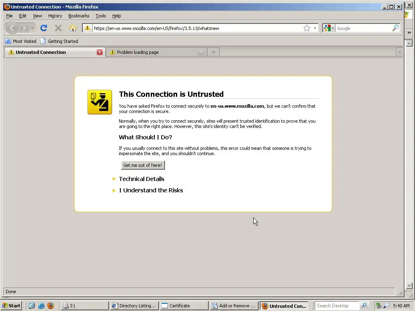
Task: Go to the Home page icon
Action: tap(73, 28)
